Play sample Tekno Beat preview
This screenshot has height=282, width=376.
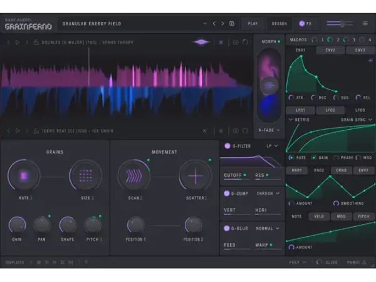coord(18,131)
